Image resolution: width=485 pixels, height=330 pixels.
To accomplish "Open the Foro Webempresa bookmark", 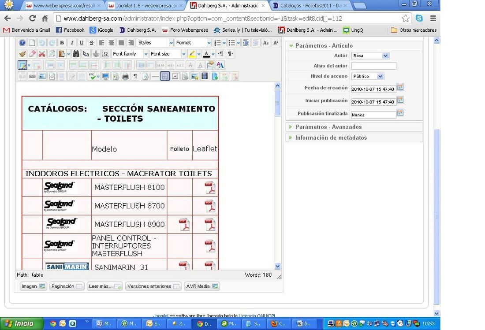I will (x=185, y=30).
